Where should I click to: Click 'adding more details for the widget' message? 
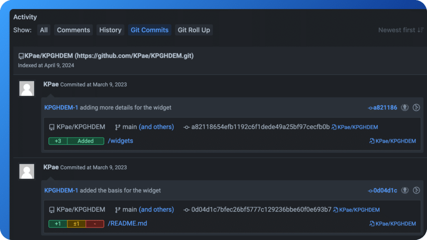pyautogui.click(x=126, y=107)
